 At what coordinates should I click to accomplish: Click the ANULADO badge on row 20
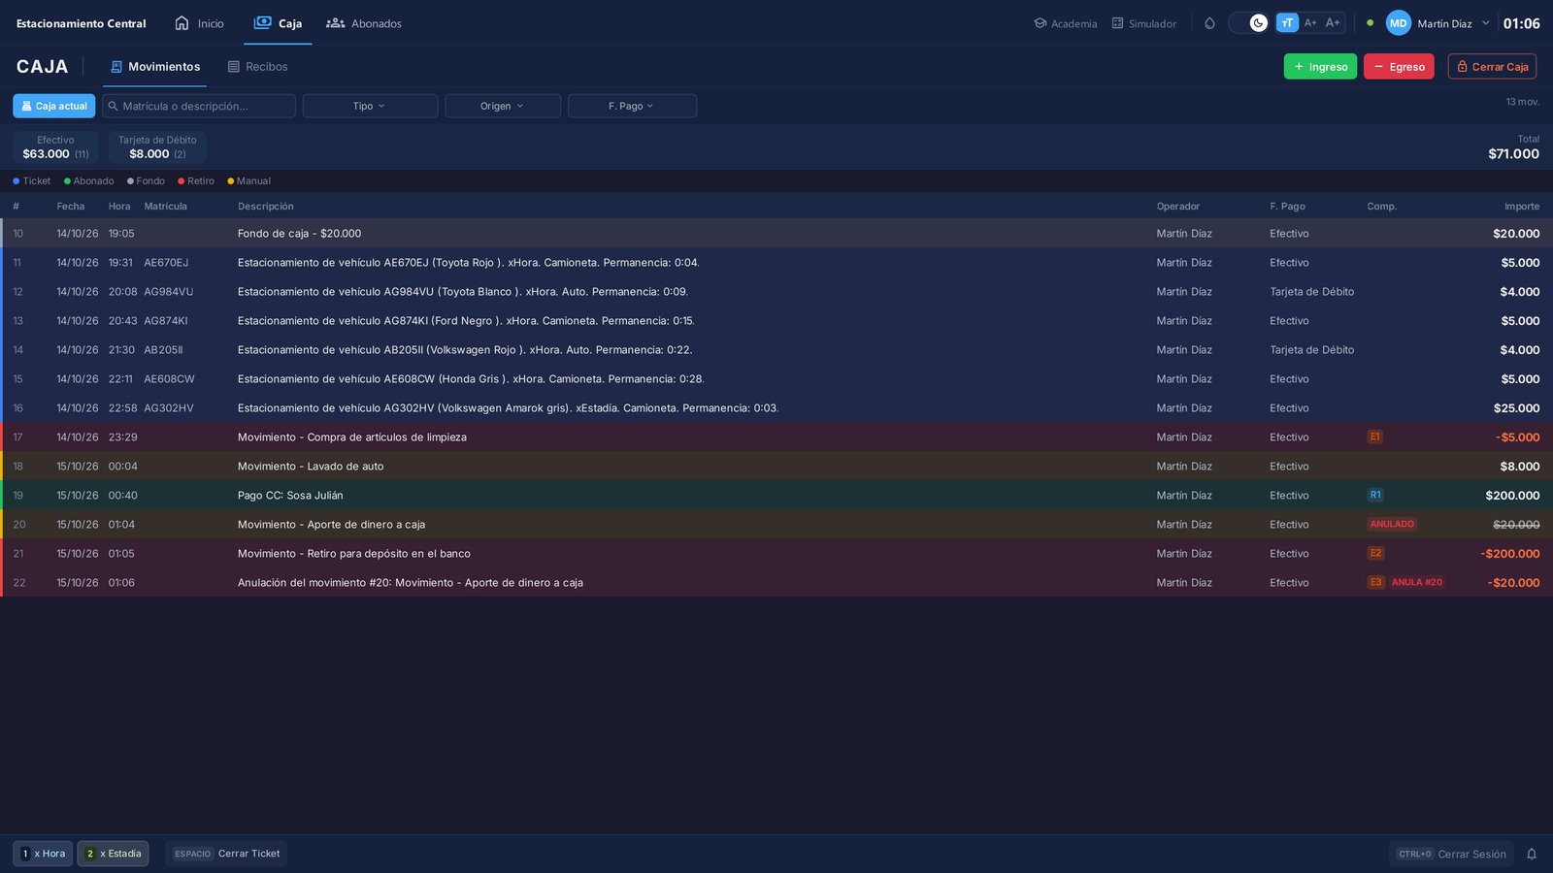click(1392, 525)
